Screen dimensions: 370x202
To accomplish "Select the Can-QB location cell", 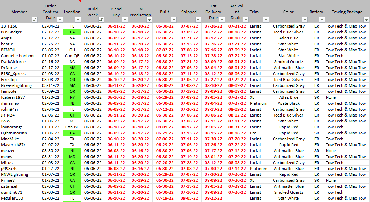I will pos(72,56).
